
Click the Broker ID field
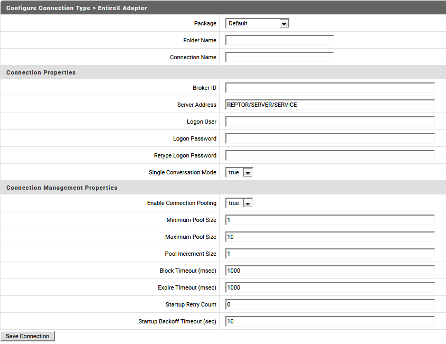pos(329,87)
